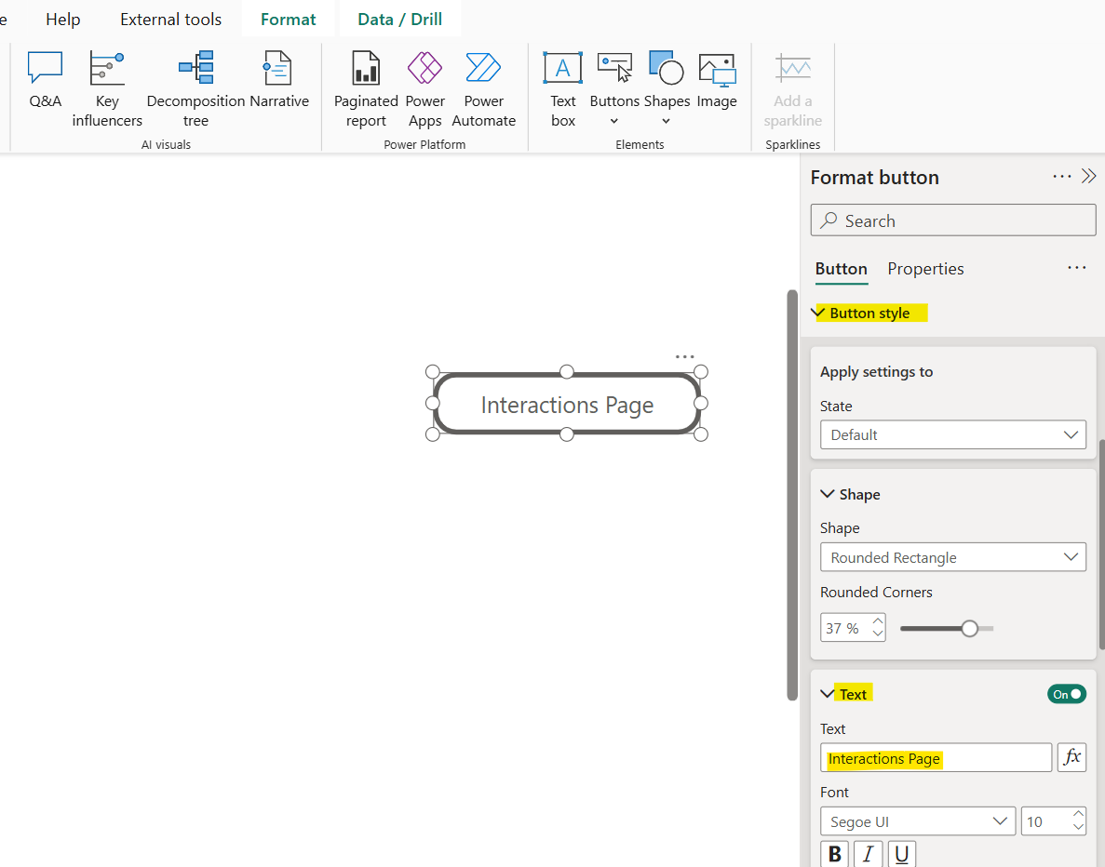This screenshot has width=1105, height=867.
Task: Add a Power Apps visual
Action: pos(424,79)
